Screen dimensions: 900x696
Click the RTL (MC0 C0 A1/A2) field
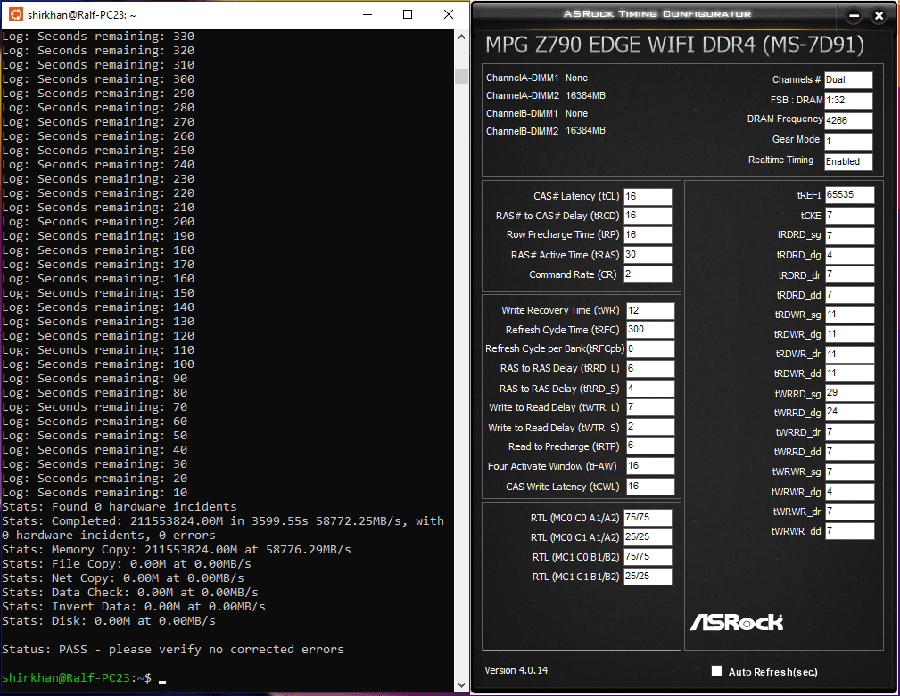tap(648, 518)
